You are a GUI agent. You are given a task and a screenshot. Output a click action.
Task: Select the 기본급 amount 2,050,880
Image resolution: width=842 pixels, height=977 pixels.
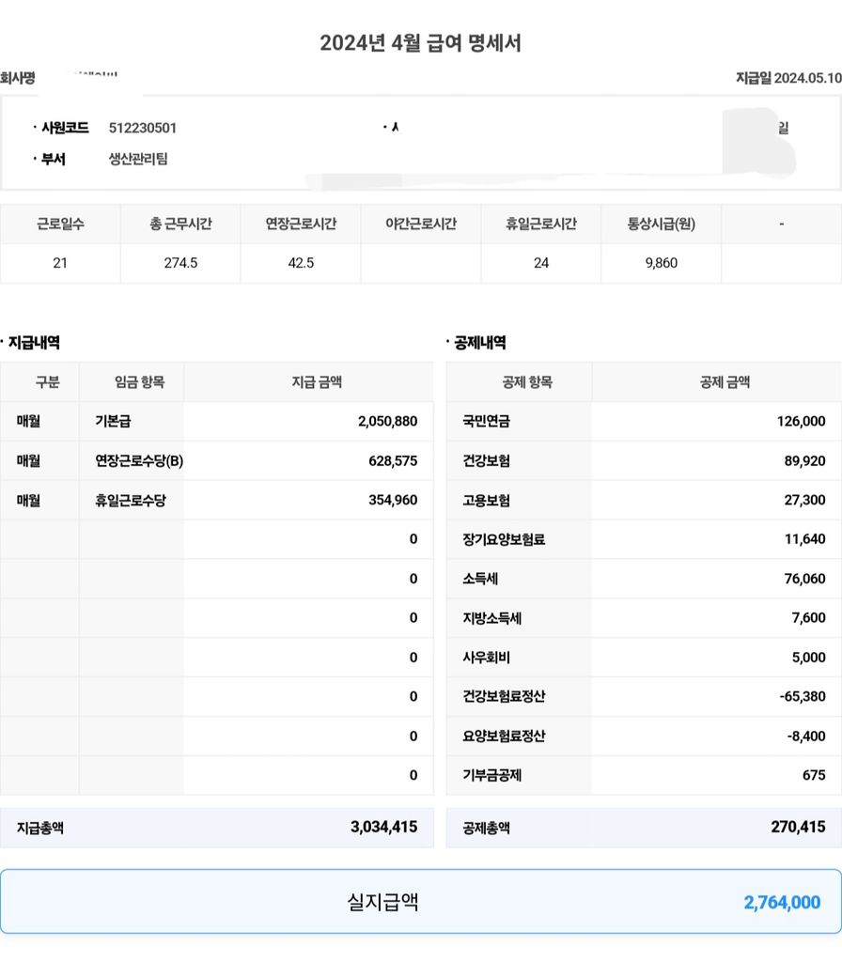pyautogui.click(x=387, y=422)
